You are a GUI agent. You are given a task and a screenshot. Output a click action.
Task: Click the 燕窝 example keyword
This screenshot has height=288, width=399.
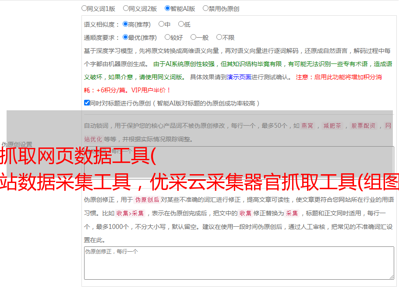point(307,126)
